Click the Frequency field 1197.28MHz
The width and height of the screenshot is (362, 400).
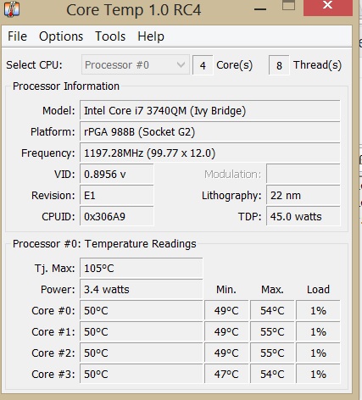[210, 153]
